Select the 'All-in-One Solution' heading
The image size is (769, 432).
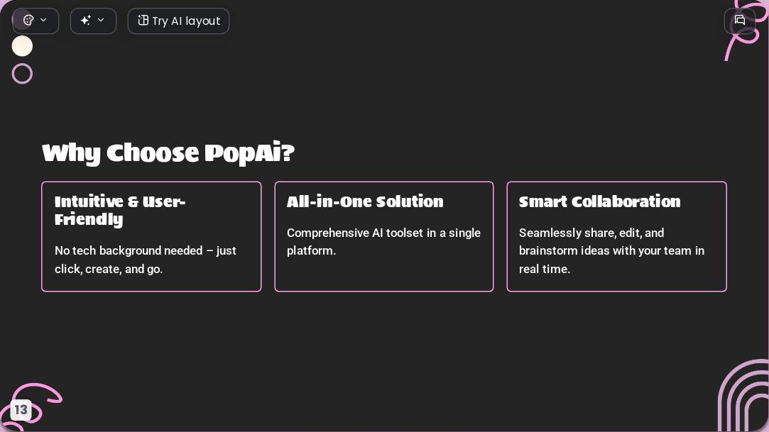[x=365, y=201]
